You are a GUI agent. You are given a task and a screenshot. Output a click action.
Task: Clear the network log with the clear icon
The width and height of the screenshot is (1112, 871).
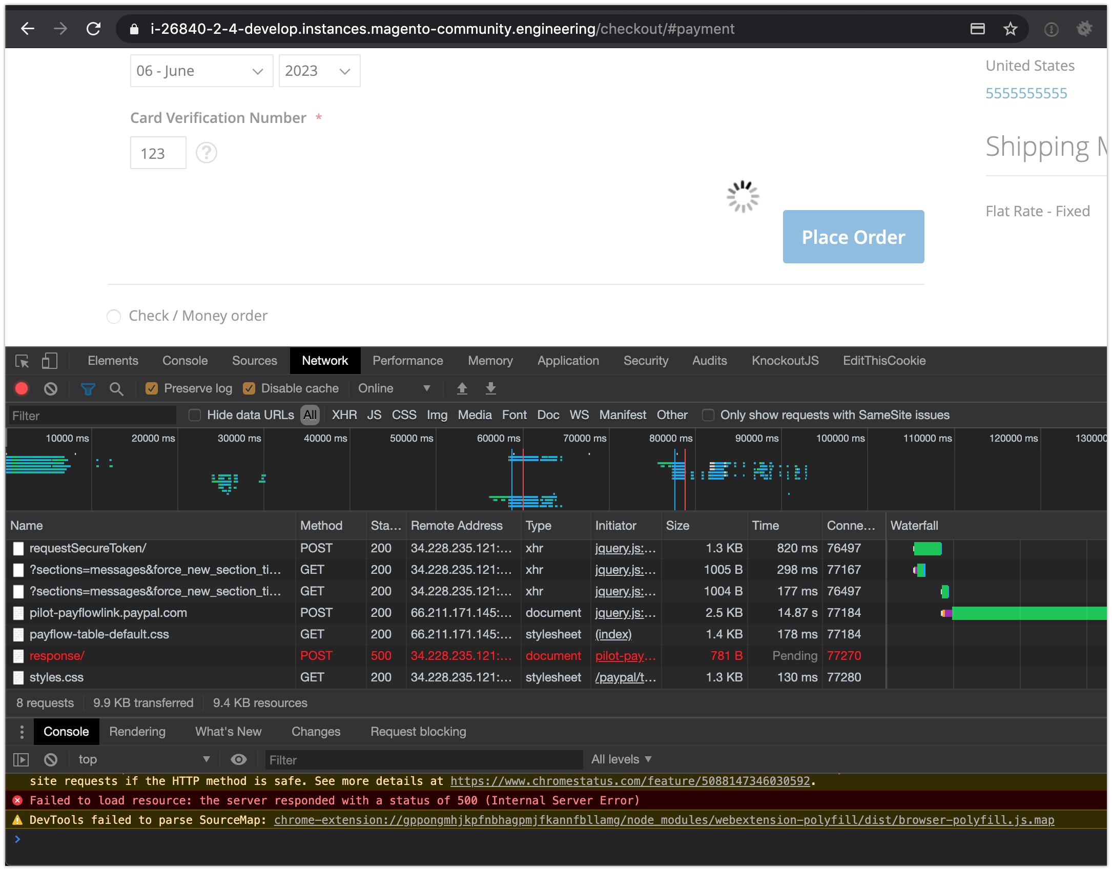[x=50, y=389]
